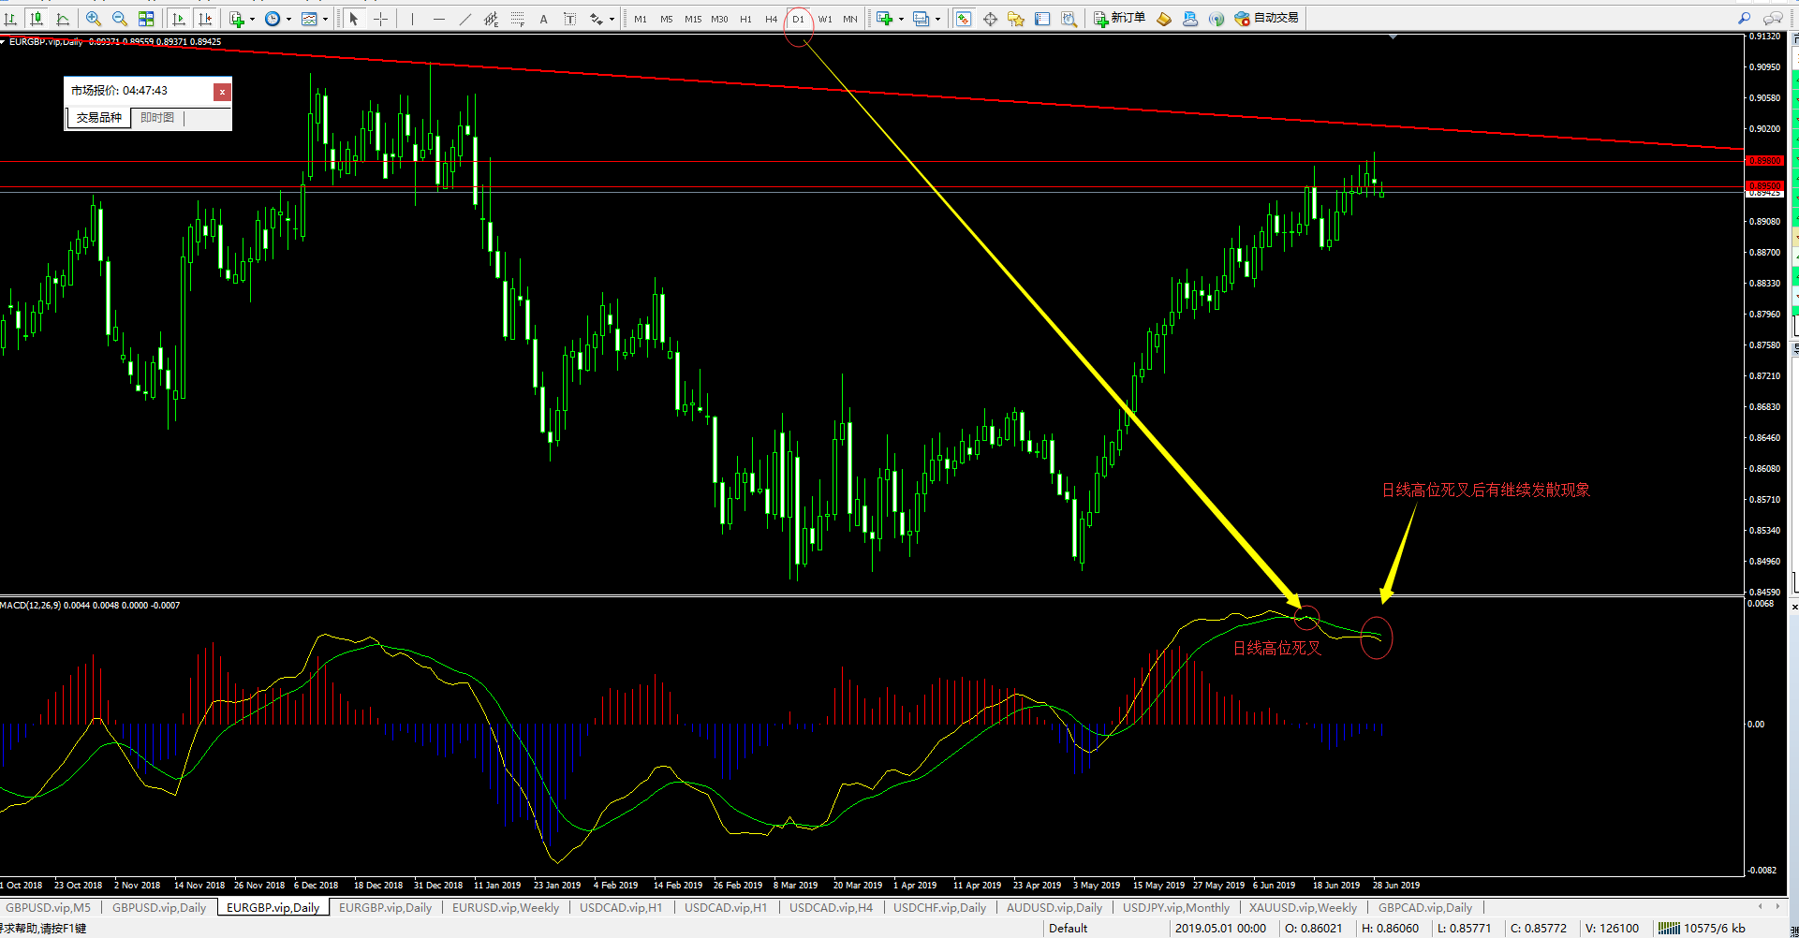Click the chat messages icon
The width and height of the screenshot is (1799, 938).
tap(1773, 19)
